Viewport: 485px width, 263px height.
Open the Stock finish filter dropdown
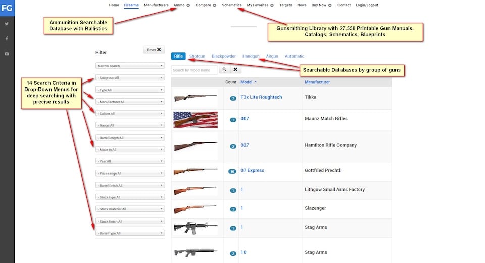[130, 221]
